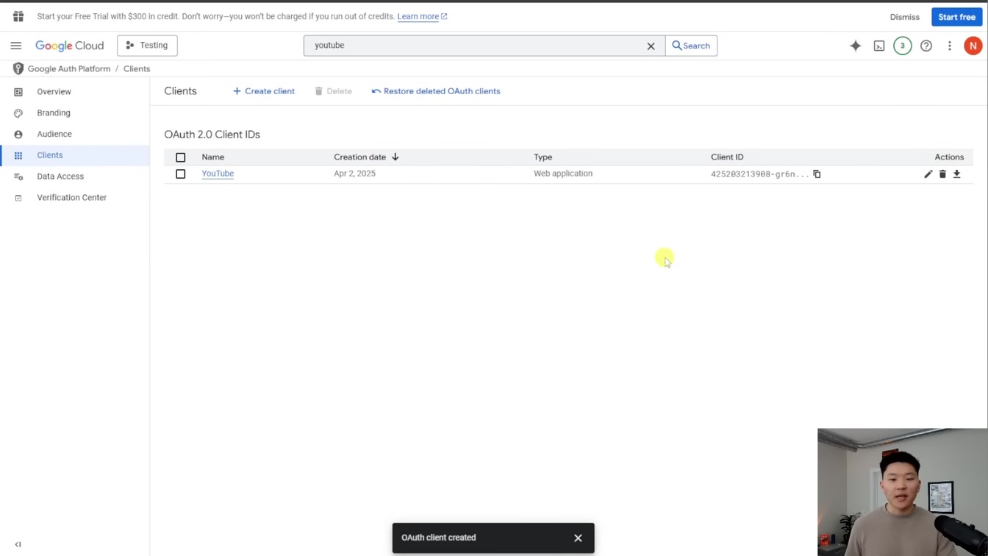Sort by Creation date arrow
The image size is (988, 556).
tap(395, 157)
